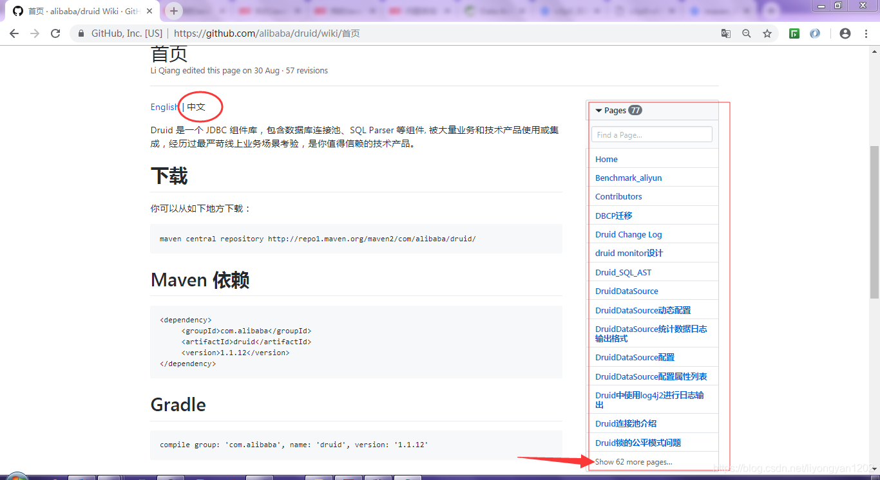Click the translate page icon

(726, 33)
